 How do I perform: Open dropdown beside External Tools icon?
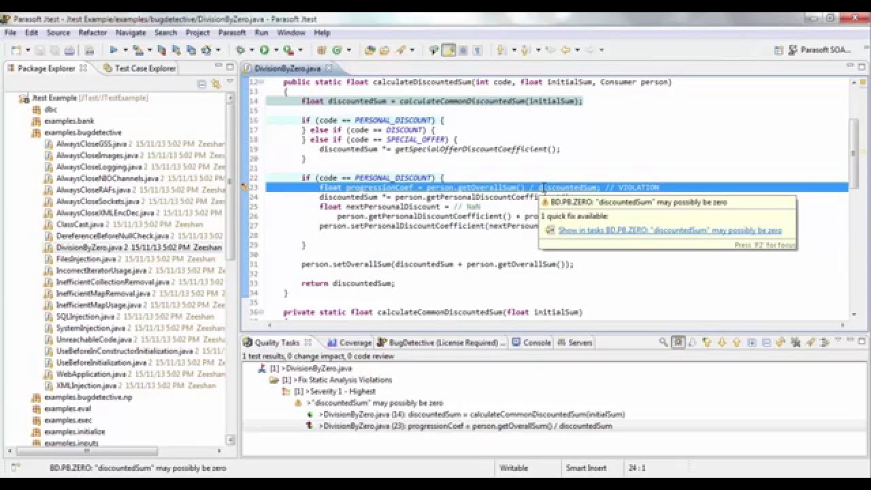pyautogui.click(x=300, y=50)
